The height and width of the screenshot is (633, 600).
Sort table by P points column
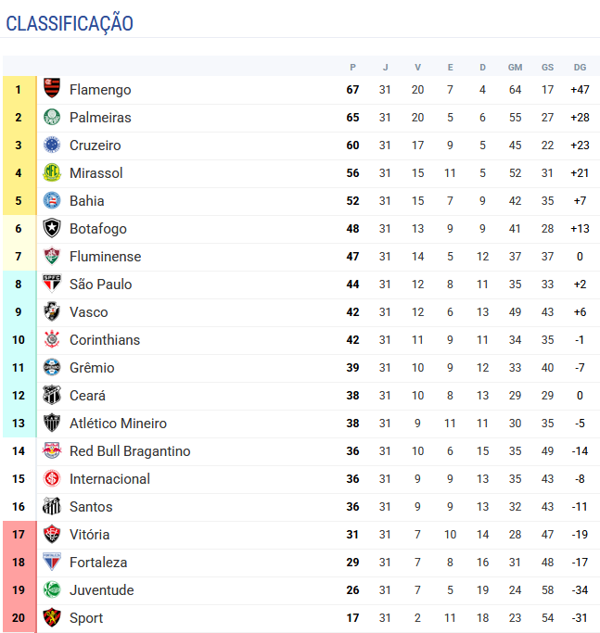352,67
